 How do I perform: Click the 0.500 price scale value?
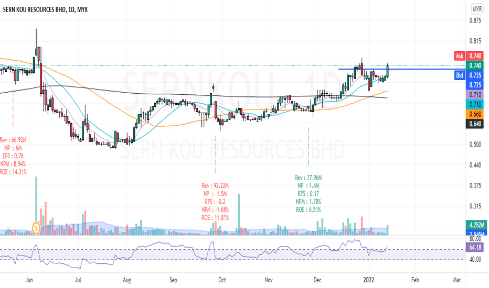pyautogui.click(x=475, y=145)
